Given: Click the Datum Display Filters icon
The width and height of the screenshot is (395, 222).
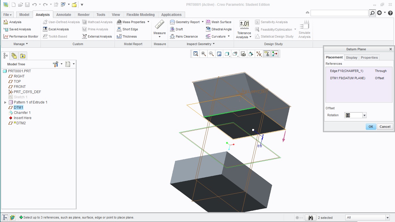Looking at the screenshot, I should (x=251, y=54).
